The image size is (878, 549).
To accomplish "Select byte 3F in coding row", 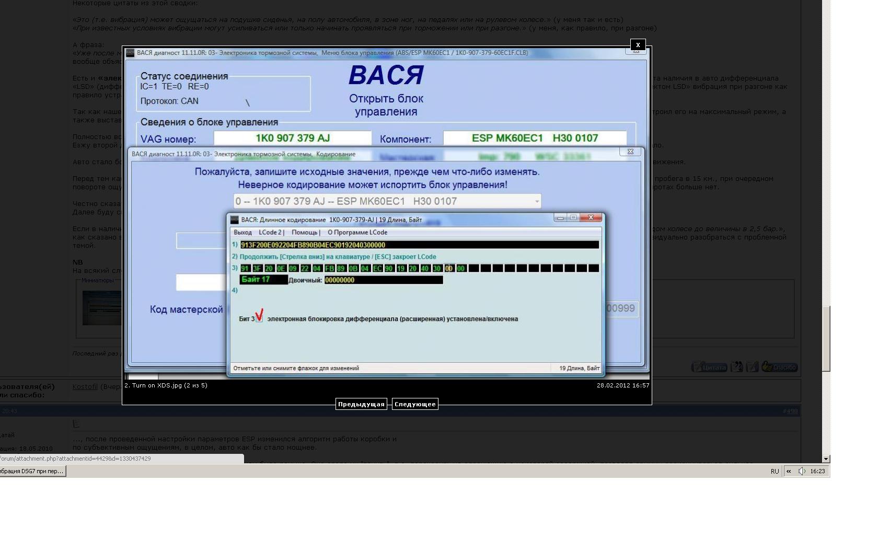I will coord(257,268).
